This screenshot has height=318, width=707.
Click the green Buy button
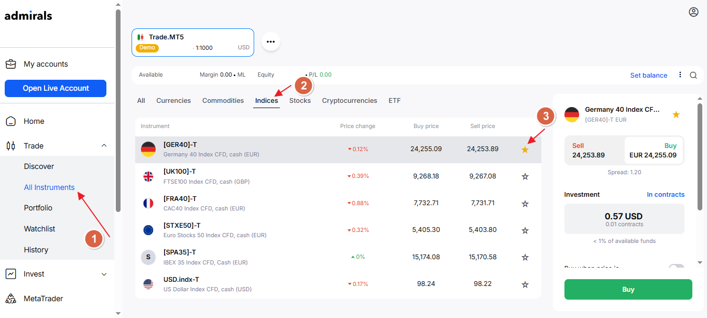[x=628, y=289]
